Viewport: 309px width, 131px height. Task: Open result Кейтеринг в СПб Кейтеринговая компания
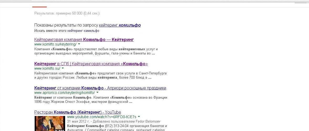(x=91, y=64)
